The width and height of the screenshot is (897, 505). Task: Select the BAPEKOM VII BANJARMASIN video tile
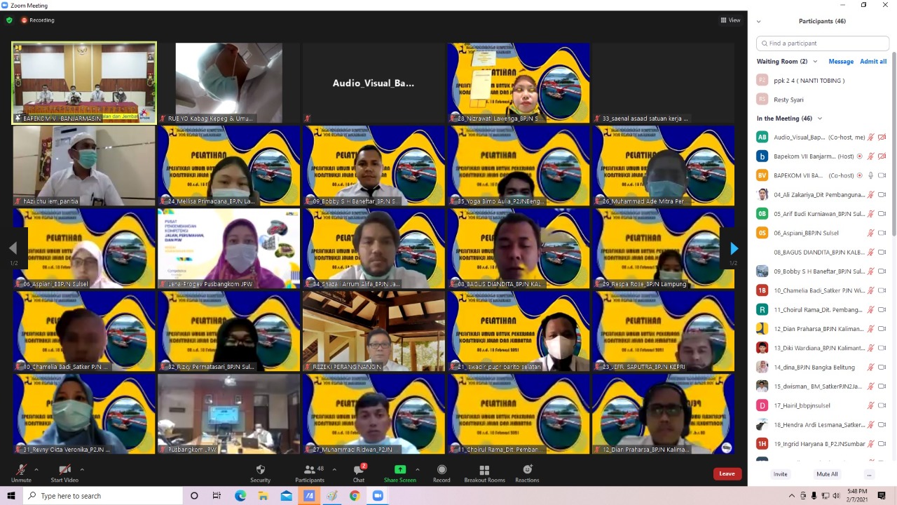click(x=84, y=83)
